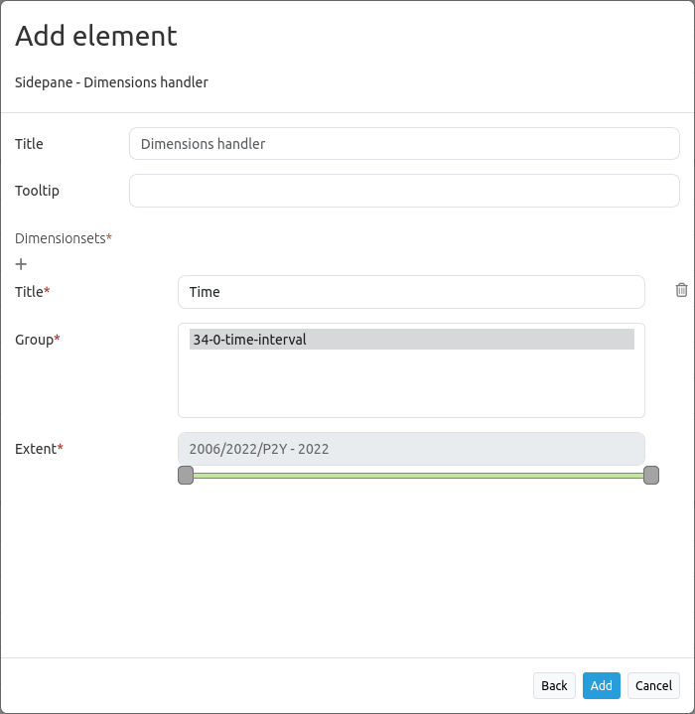
Task: Click the Sidepane - Dimensions handler subtitle
Action: point(111,82)
